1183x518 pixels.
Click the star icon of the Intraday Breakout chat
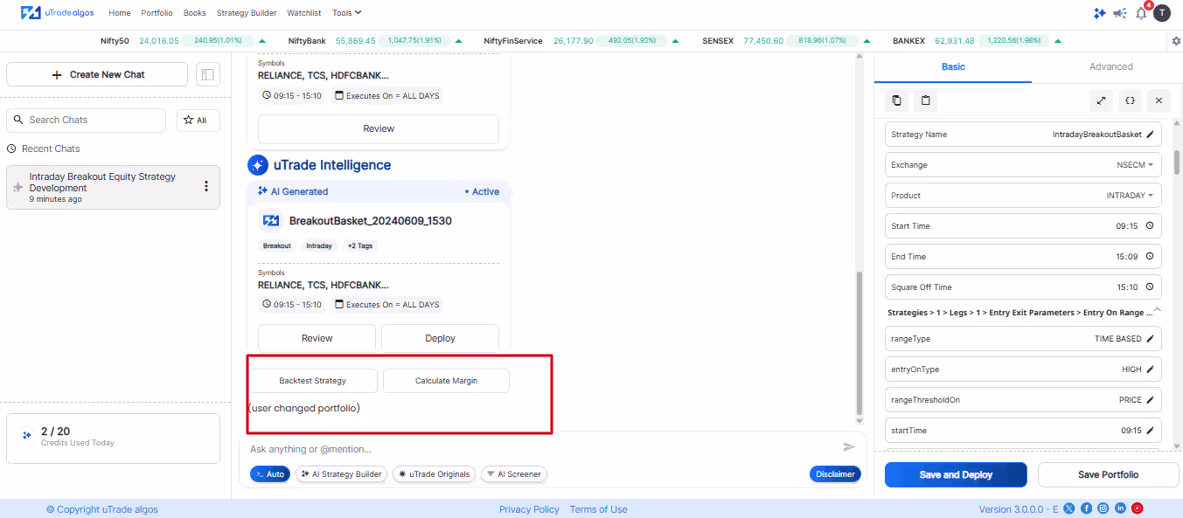[18, 187]
